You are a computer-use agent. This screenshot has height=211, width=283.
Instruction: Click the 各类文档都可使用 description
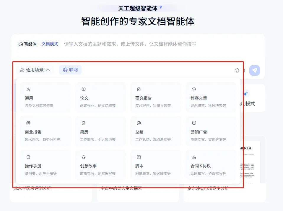(39, 106)
